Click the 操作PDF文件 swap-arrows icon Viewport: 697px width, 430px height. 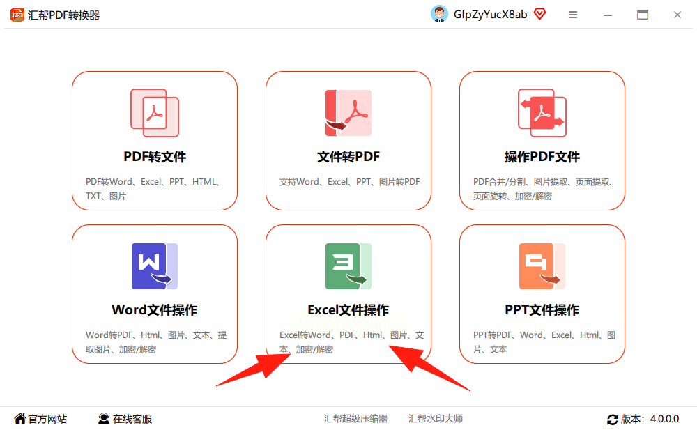pyautogui.click(x=542, y=113)
